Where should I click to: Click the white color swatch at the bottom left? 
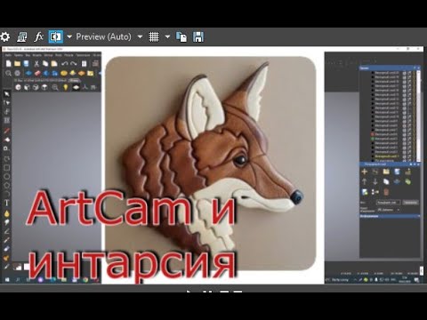pyautogui.click(x=27, y=267)
